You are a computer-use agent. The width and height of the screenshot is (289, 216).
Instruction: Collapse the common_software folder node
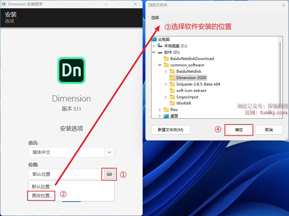pyautogui.click(x=160, y=65)
